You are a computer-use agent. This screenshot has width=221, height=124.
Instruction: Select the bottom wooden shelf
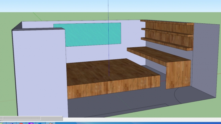click(166, 44)
